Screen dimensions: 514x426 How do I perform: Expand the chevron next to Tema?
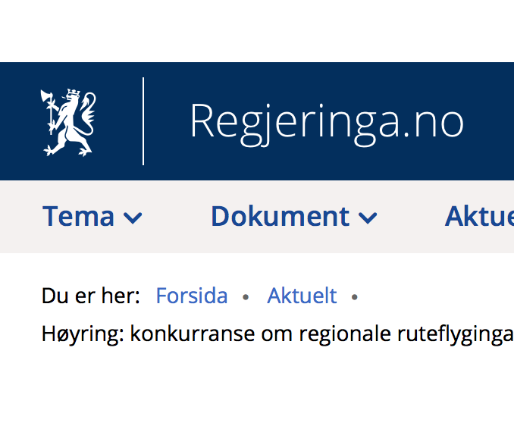pyautogui.click(x=133, y=218)
